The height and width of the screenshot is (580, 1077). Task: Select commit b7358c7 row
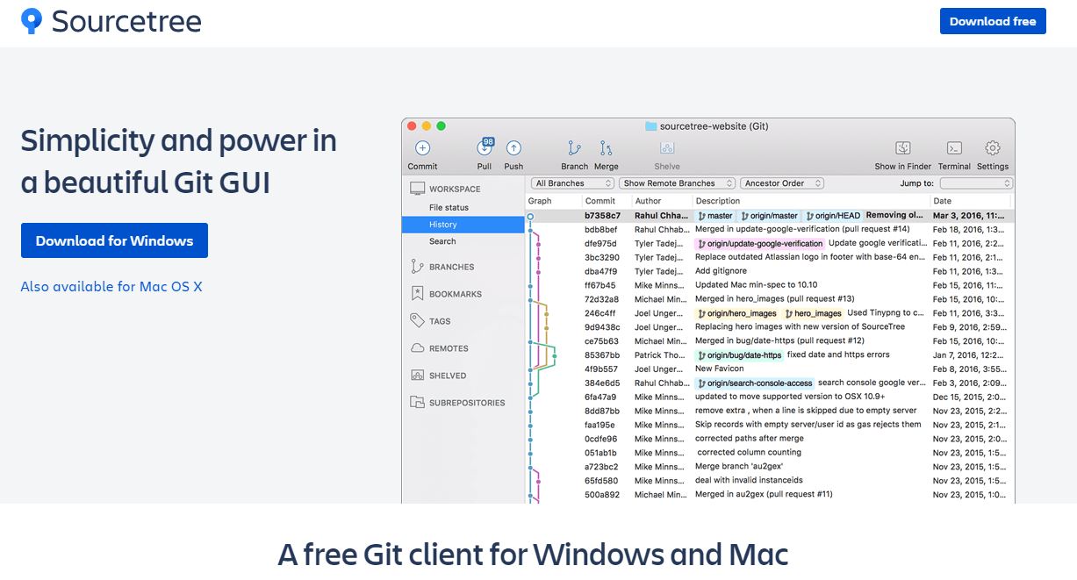click(770, 216)
